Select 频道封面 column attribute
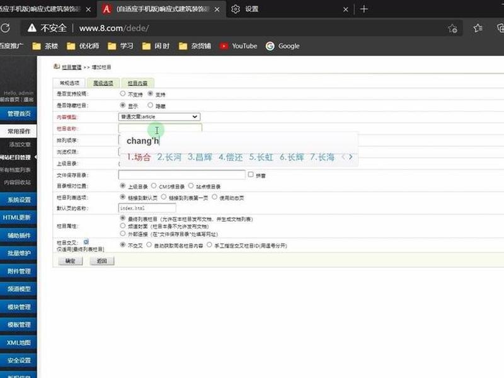The width and height of the screenshot is (504, 378). [122, 226]
